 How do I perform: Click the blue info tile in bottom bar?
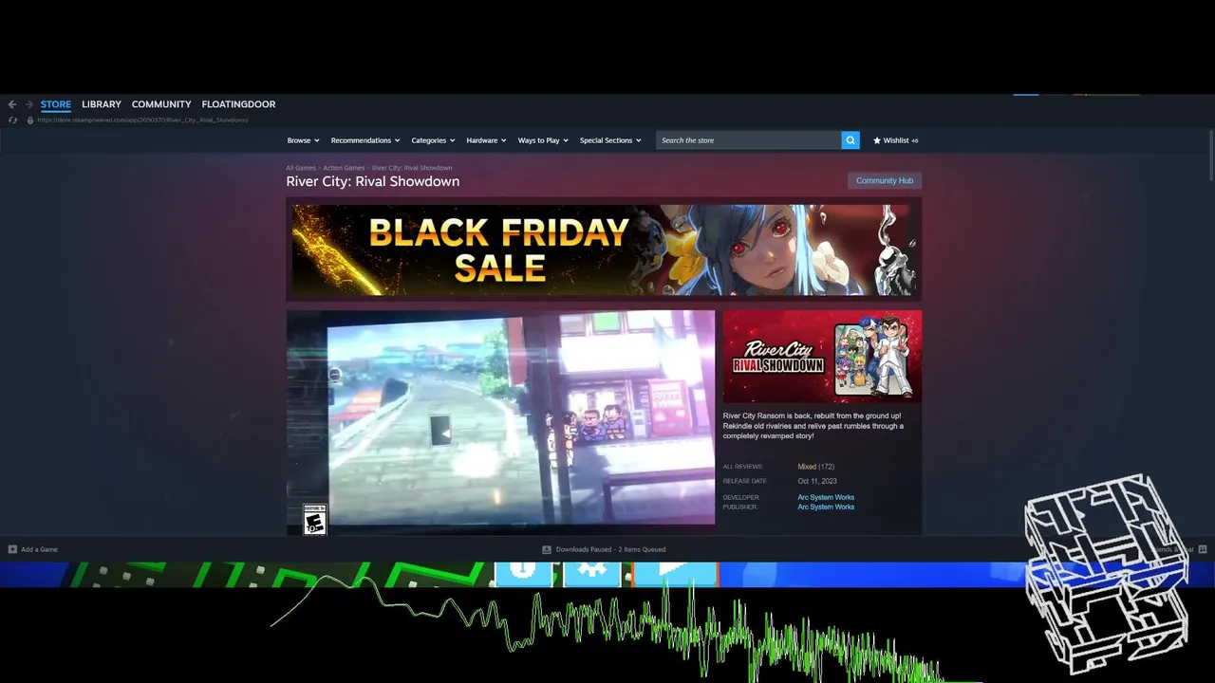point(526,573)
